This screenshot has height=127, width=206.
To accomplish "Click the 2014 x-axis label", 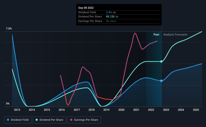I will coord(32,110).
